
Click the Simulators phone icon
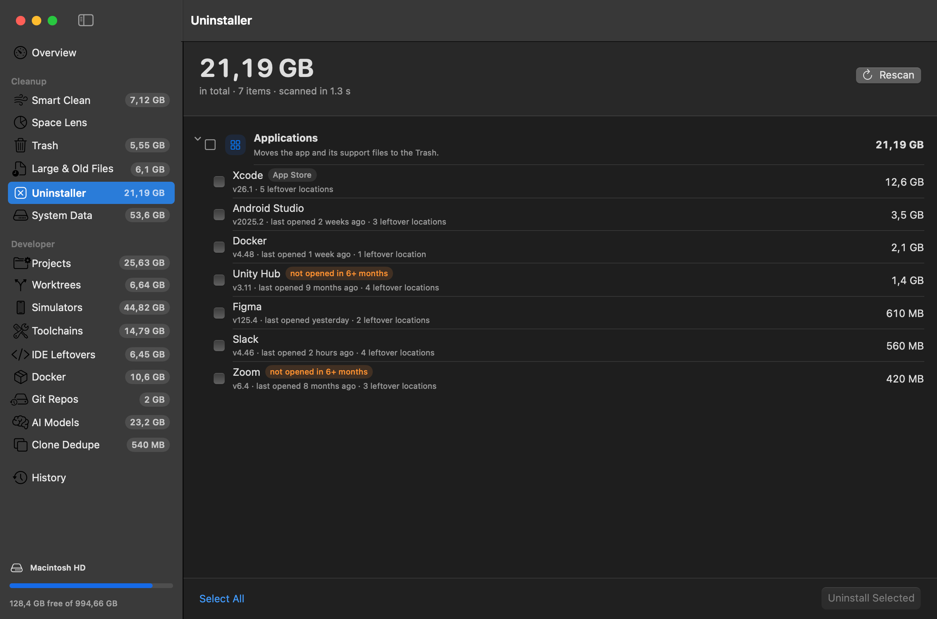click(x=21, y=308)
